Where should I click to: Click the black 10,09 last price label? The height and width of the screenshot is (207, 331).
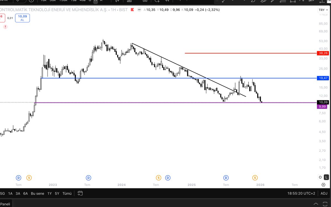(323, 102)
